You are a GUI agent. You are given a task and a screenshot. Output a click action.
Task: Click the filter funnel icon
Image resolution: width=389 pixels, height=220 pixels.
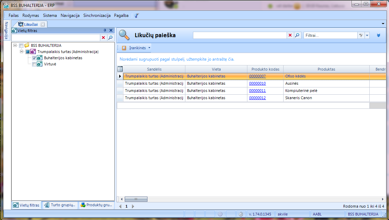tap(361, 35)
